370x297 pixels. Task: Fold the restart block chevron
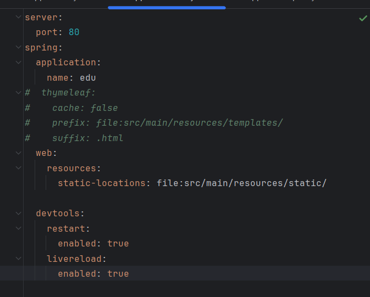coord(19,228)
